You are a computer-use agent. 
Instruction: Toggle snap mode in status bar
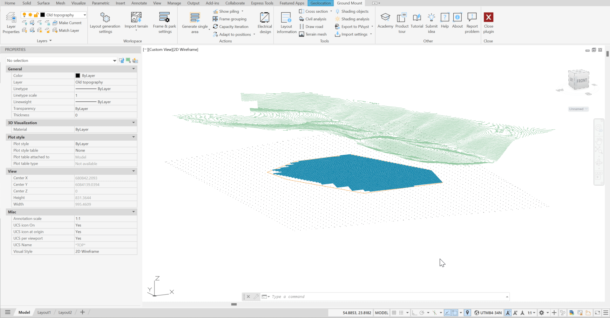click(x=401, y=313)
